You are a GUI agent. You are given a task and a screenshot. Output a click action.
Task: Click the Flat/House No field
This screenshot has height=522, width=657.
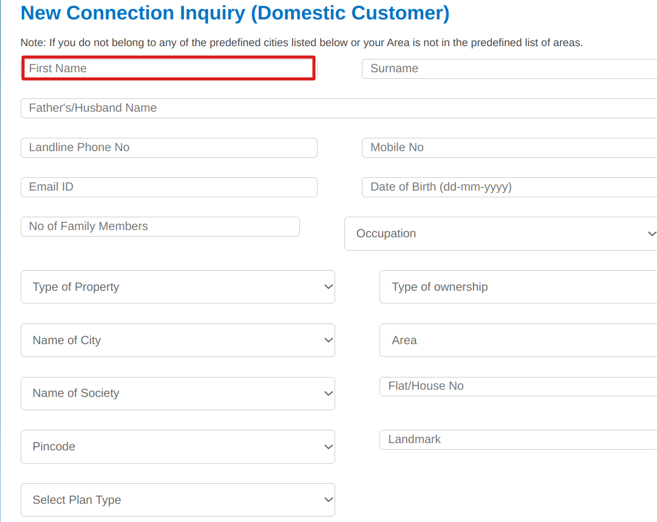point(517,386)
